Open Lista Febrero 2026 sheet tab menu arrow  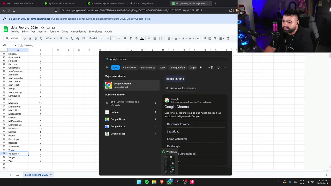(x=51, y=175)
